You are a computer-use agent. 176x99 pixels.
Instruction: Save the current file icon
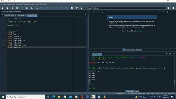(x=12, y=8)
